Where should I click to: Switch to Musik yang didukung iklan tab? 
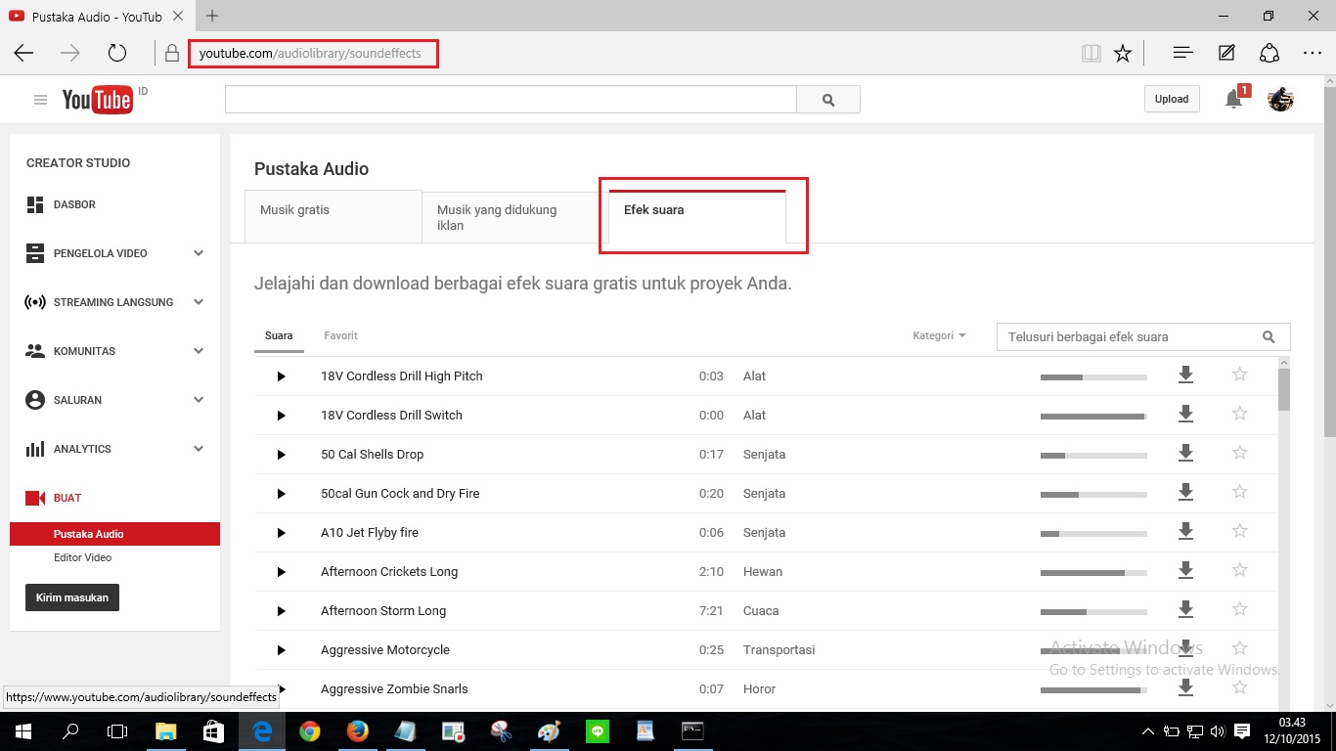510,217
